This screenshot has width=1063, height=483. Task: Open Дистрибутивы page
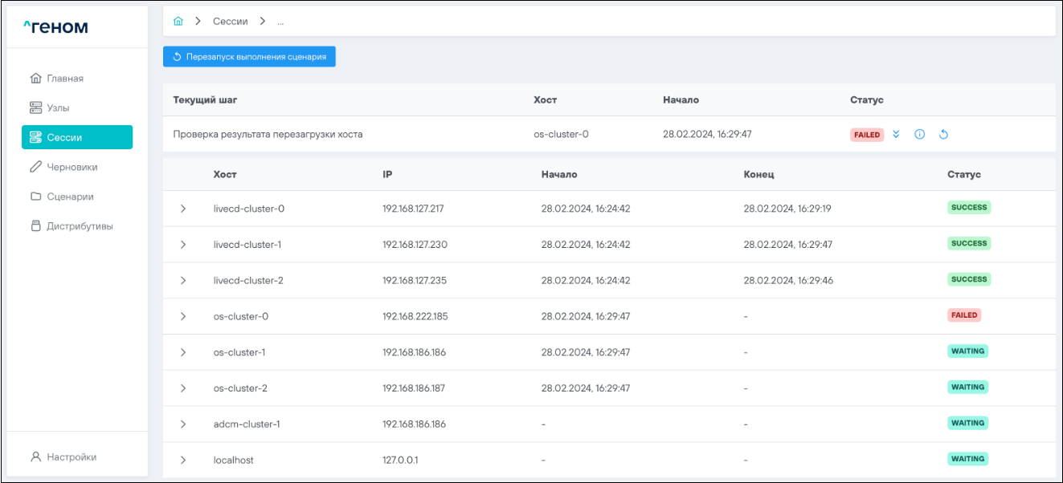click(79, 226)
